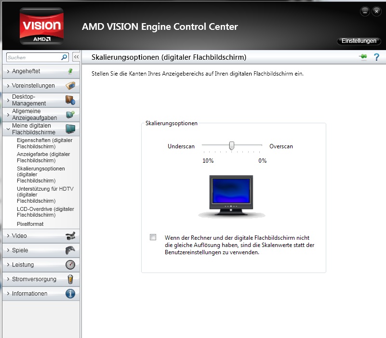
Task: Minimize the Control Center window
Action: (365, 12)
